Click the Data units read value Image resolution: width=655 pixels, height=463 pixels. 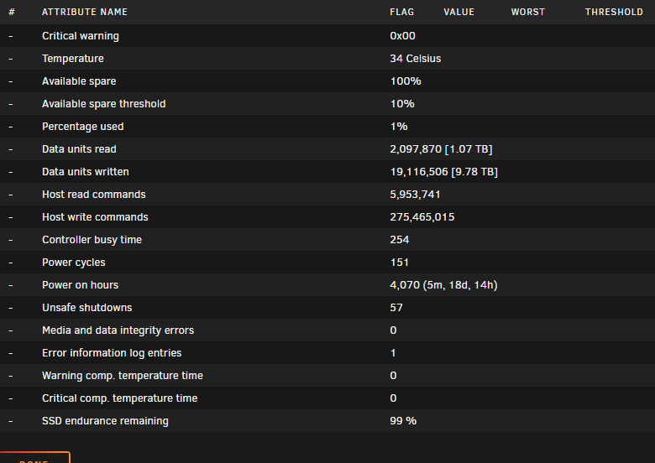coord(441,149)
